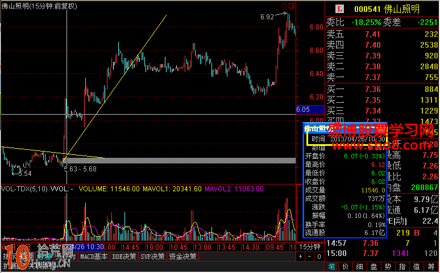
Task: Click the 卖三 ask price 7.39
Action: [373, 56]
